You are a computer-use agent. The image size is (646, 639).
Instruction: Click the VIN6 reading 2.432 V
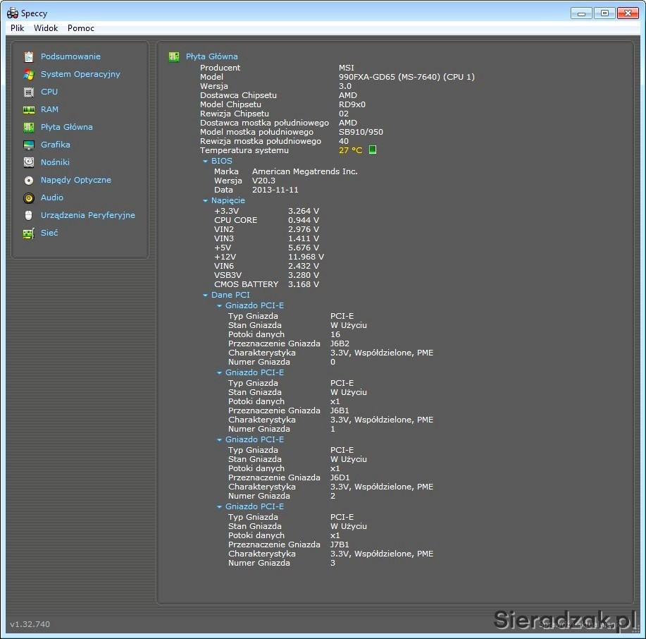click(304, 266)
